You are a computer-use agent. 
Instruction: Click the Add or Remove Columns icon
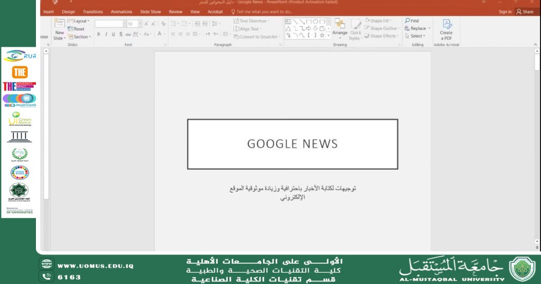[226, 34]
